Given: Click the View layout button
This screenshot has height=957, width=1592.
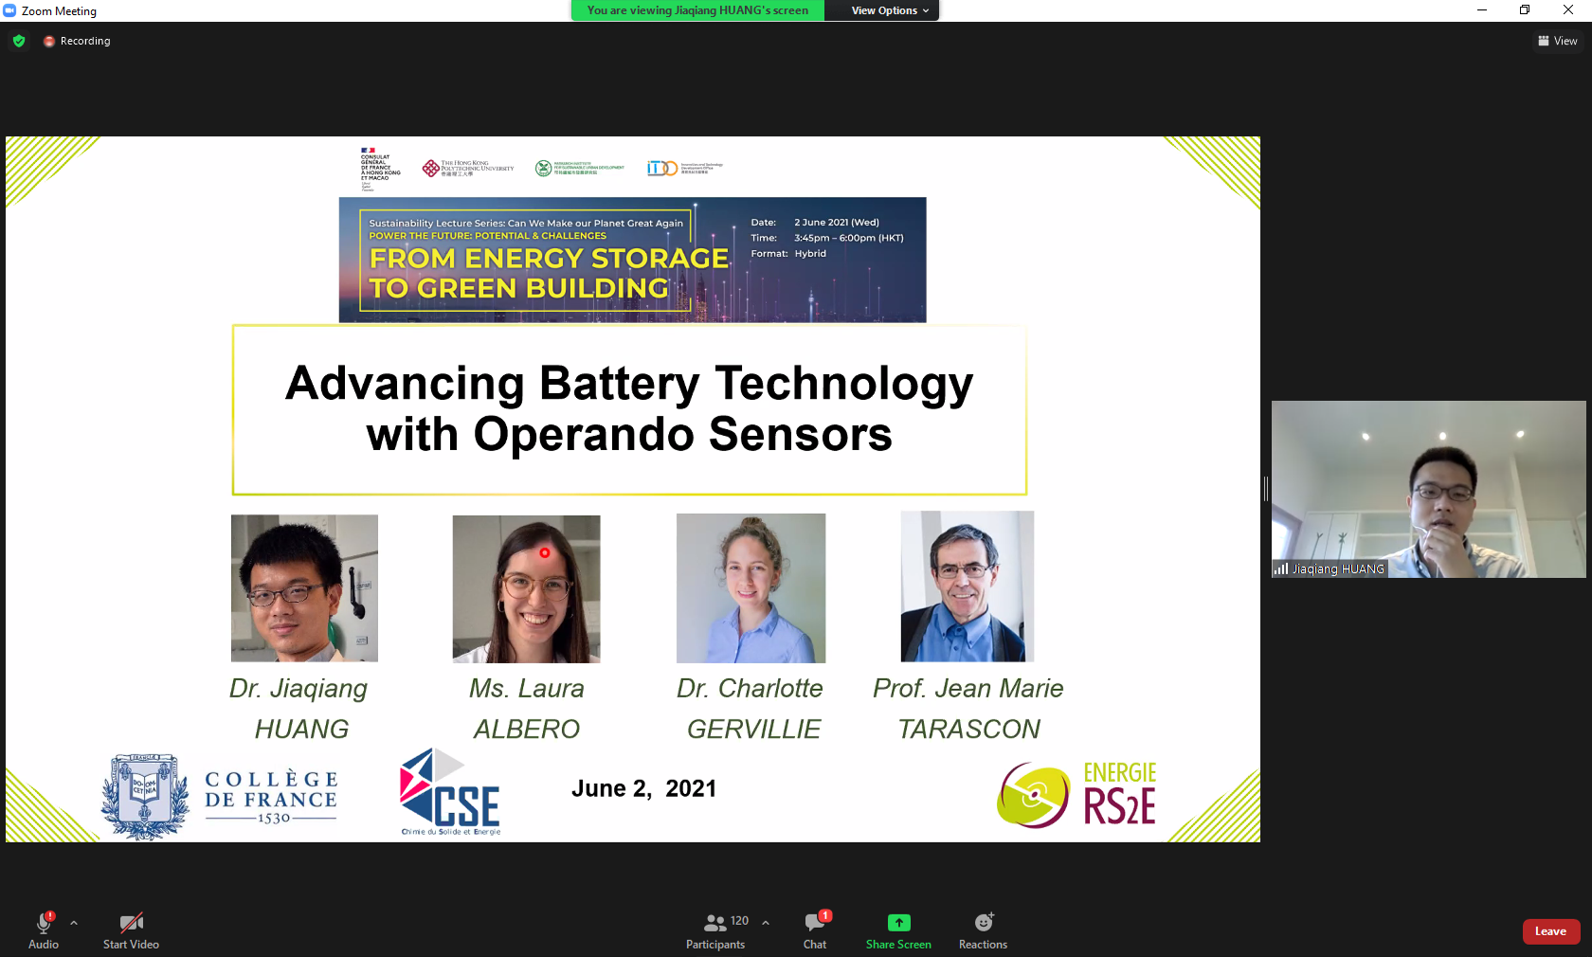Looking at the screenshot, I should [1557, 41].
